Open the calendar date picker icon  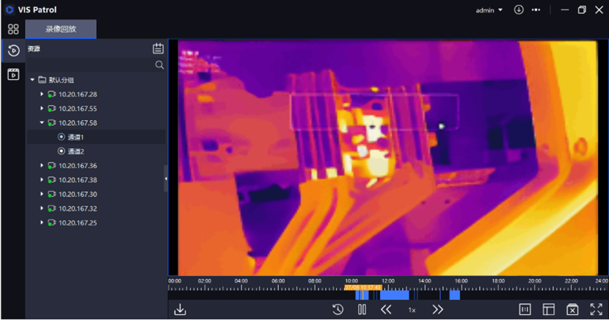pos(158,48)
